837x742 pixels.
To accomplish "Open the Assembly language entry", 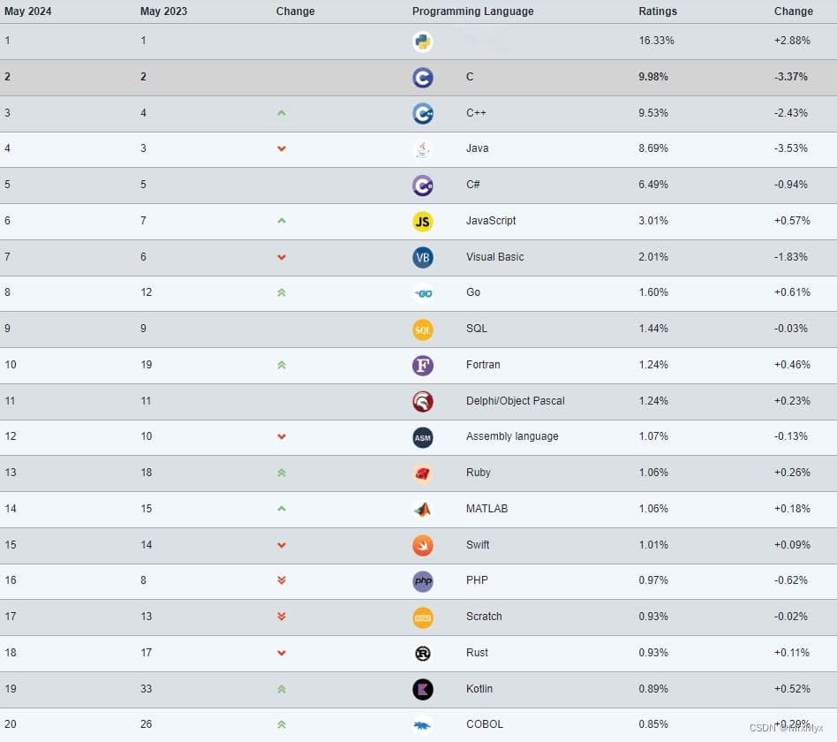I will [x=511, y=436].
